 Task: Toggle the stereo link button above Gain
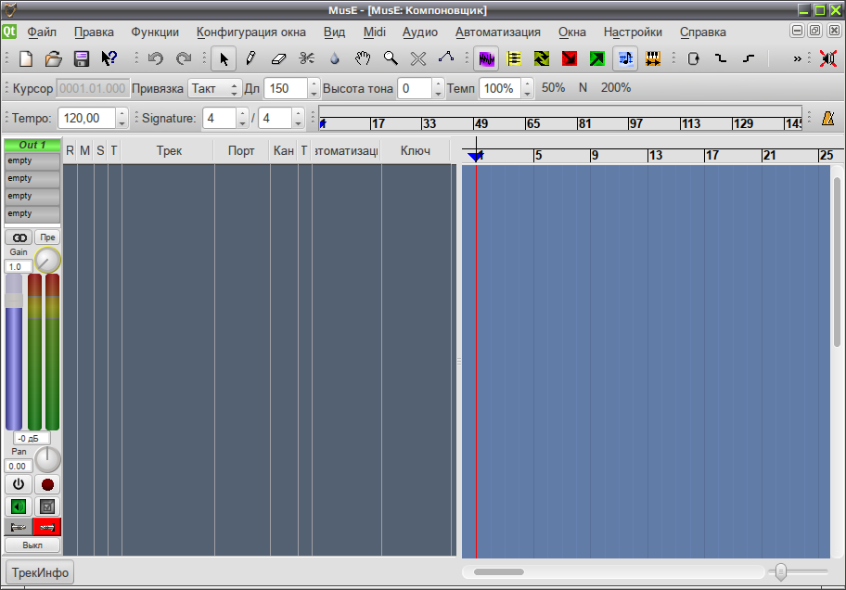point(19,237)
